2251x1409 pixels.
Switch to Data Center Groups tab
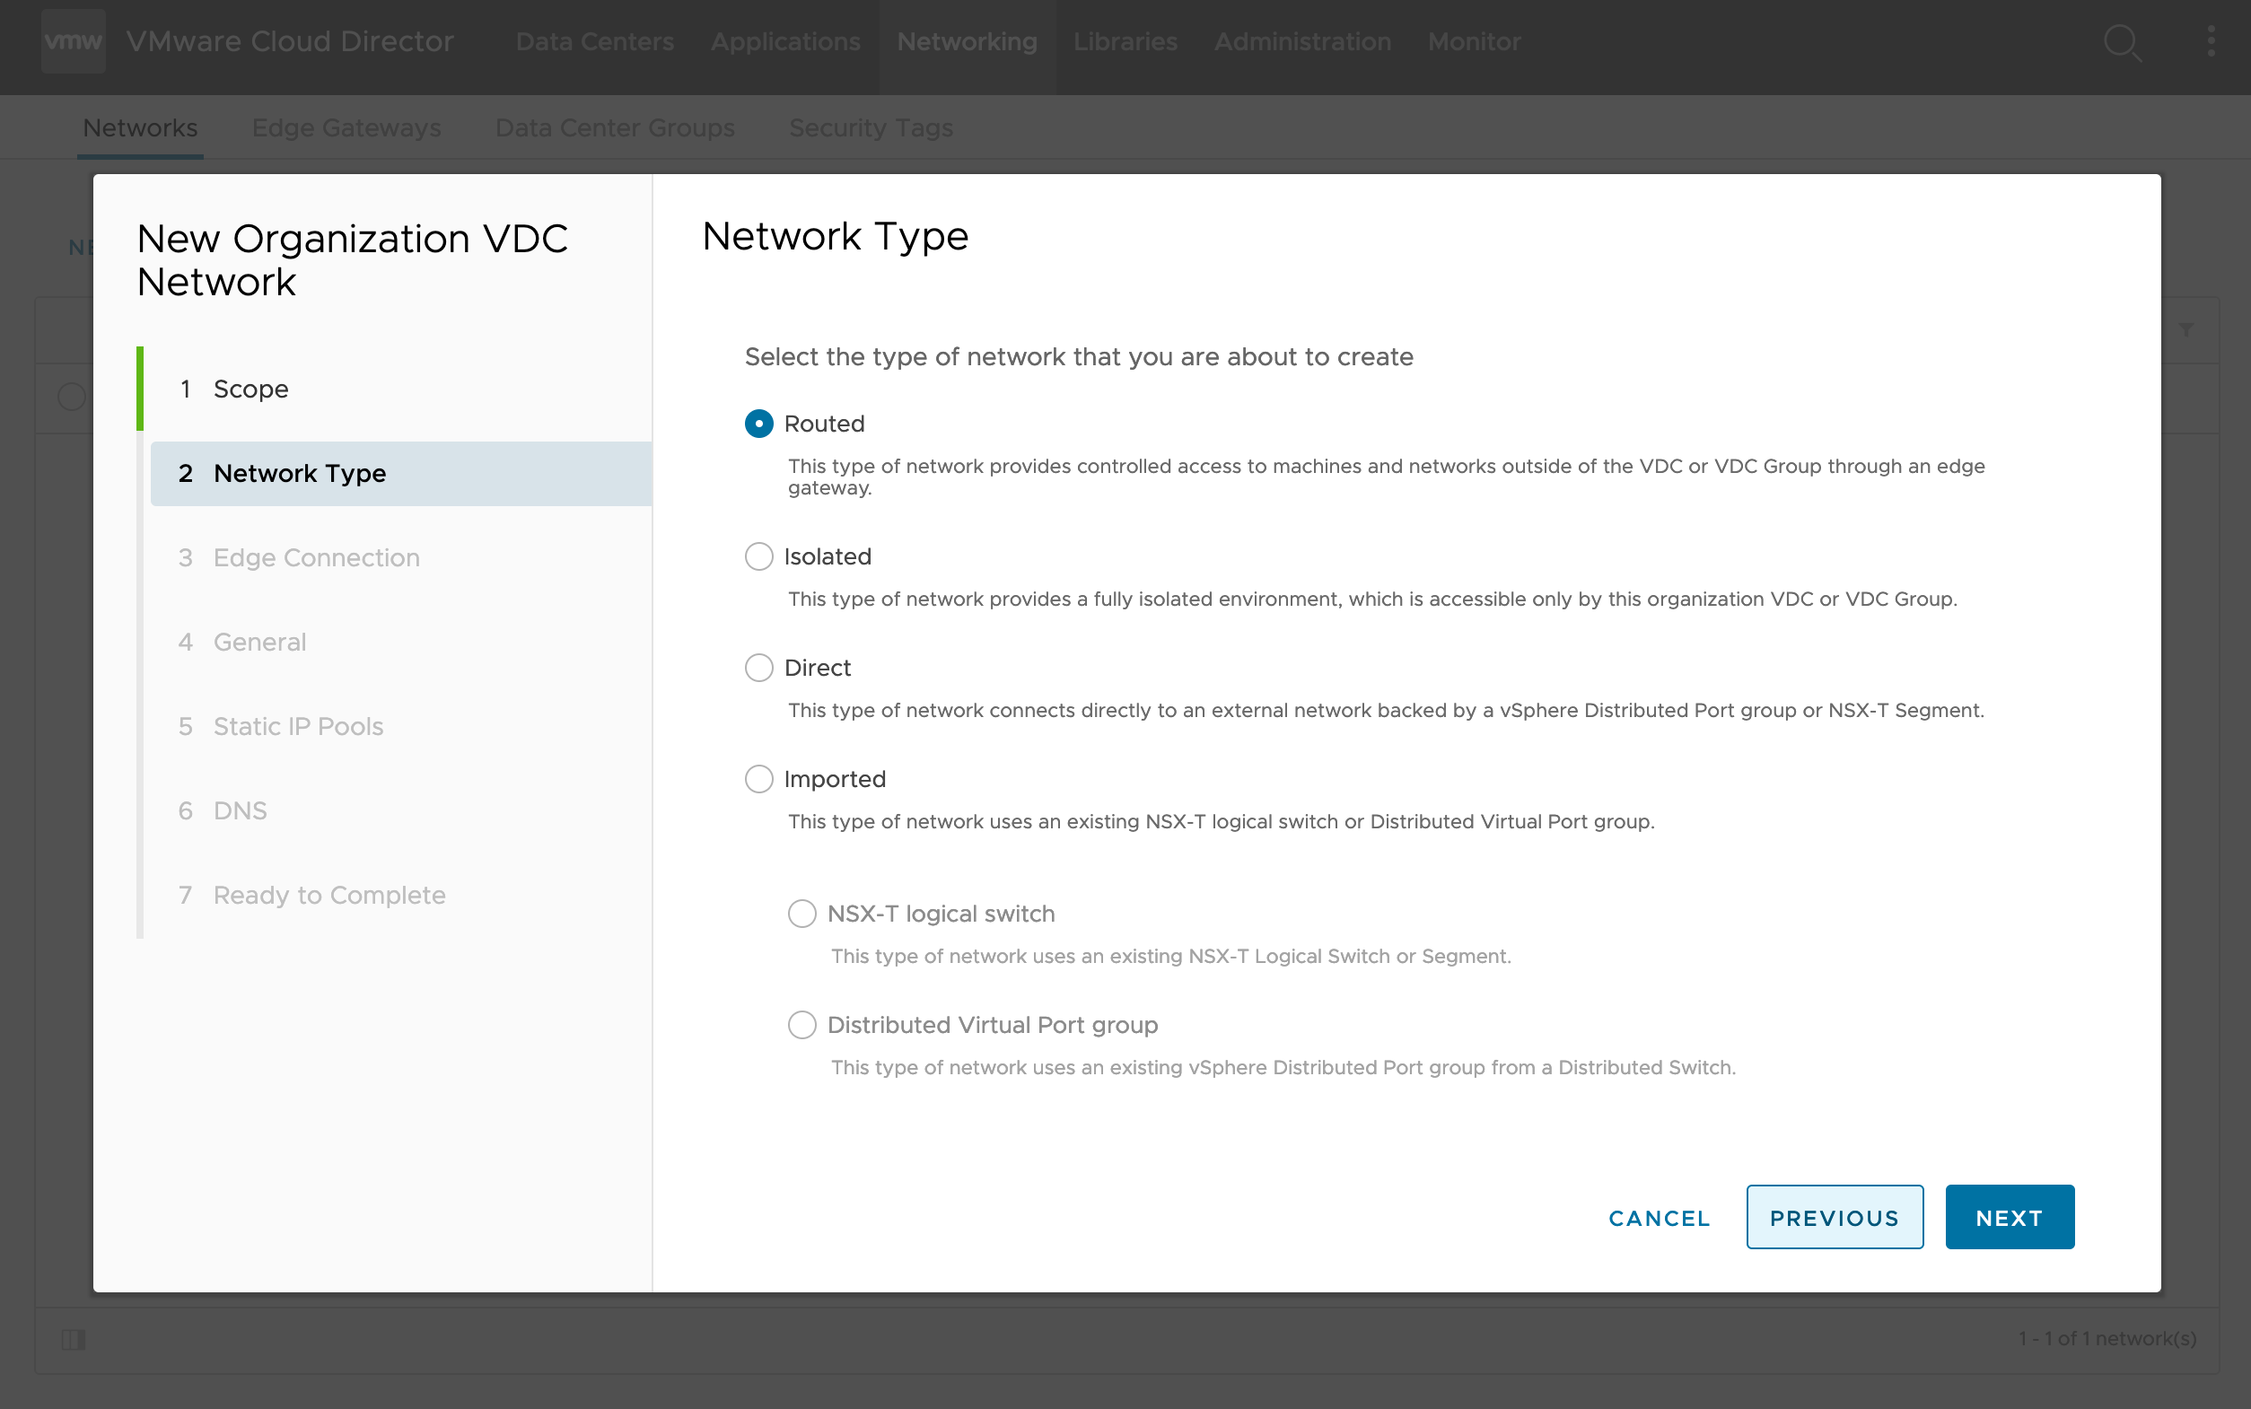tap(614, 127)
